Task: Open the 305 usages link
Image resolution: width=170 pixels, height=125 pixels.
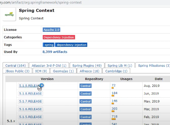Action: (x=114, y=109)
